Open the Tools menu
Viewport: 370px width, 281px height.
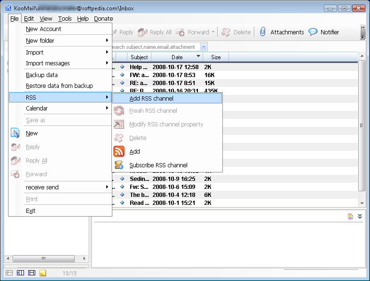coord(65,19)
